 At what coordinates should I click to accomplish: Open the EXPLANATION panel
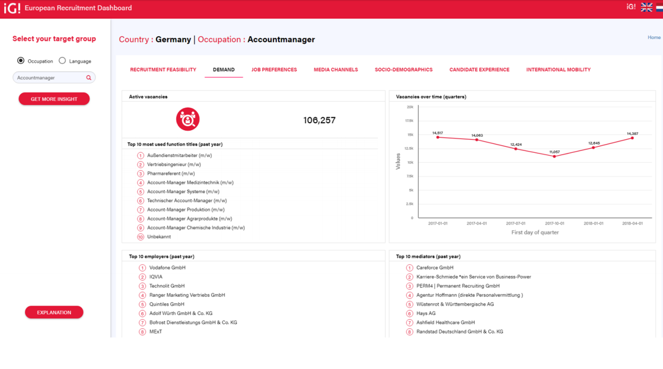pos(54,312)
